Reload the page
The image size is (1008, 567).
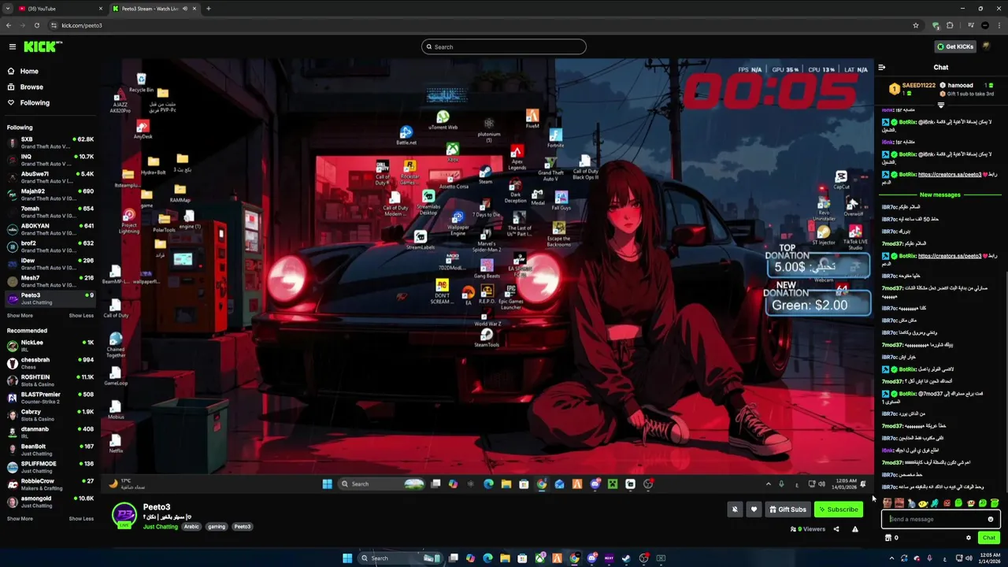click(x=36, y=25)
